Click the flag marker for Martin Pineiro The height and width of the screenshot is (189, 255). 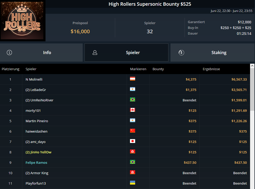coord(133,120)
